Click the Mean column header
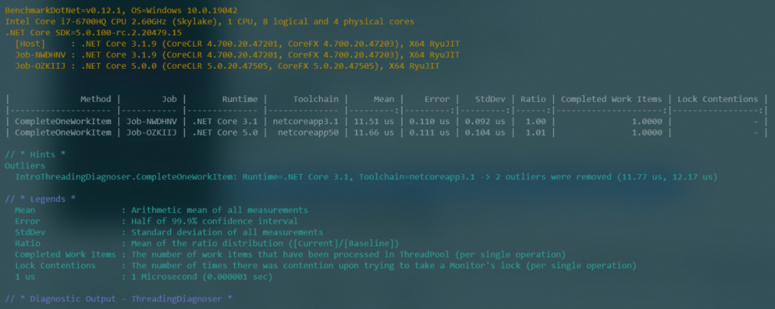The image size is (775, 309). (x=383, y=99)
